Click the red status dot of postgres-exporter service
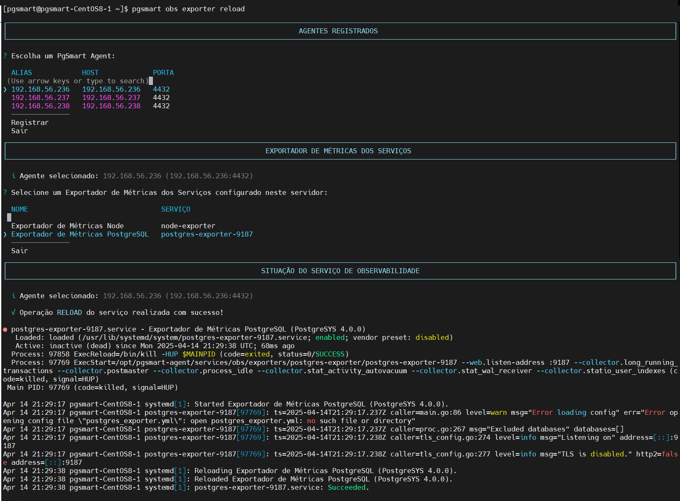The width and height of the screenshot is (680, 501). (5, 329)
